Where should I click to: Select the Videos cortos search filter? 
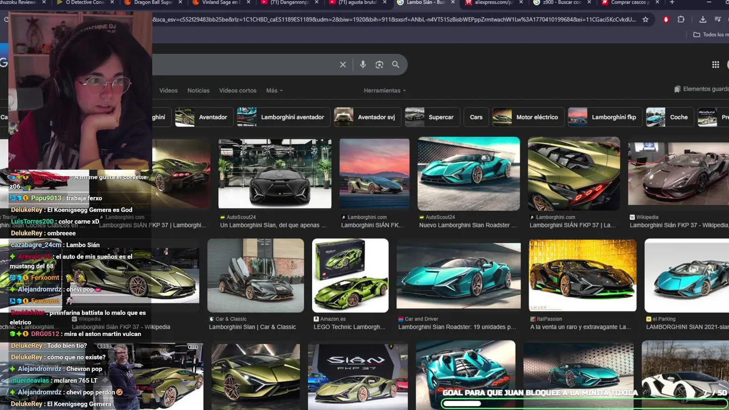(237, 91)
